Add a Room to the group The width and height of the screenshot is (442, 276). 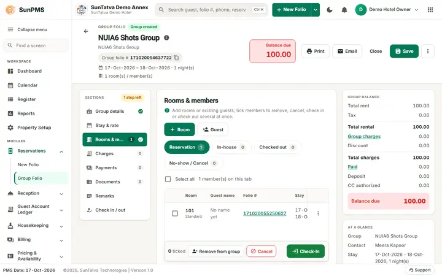pos(179,129)
